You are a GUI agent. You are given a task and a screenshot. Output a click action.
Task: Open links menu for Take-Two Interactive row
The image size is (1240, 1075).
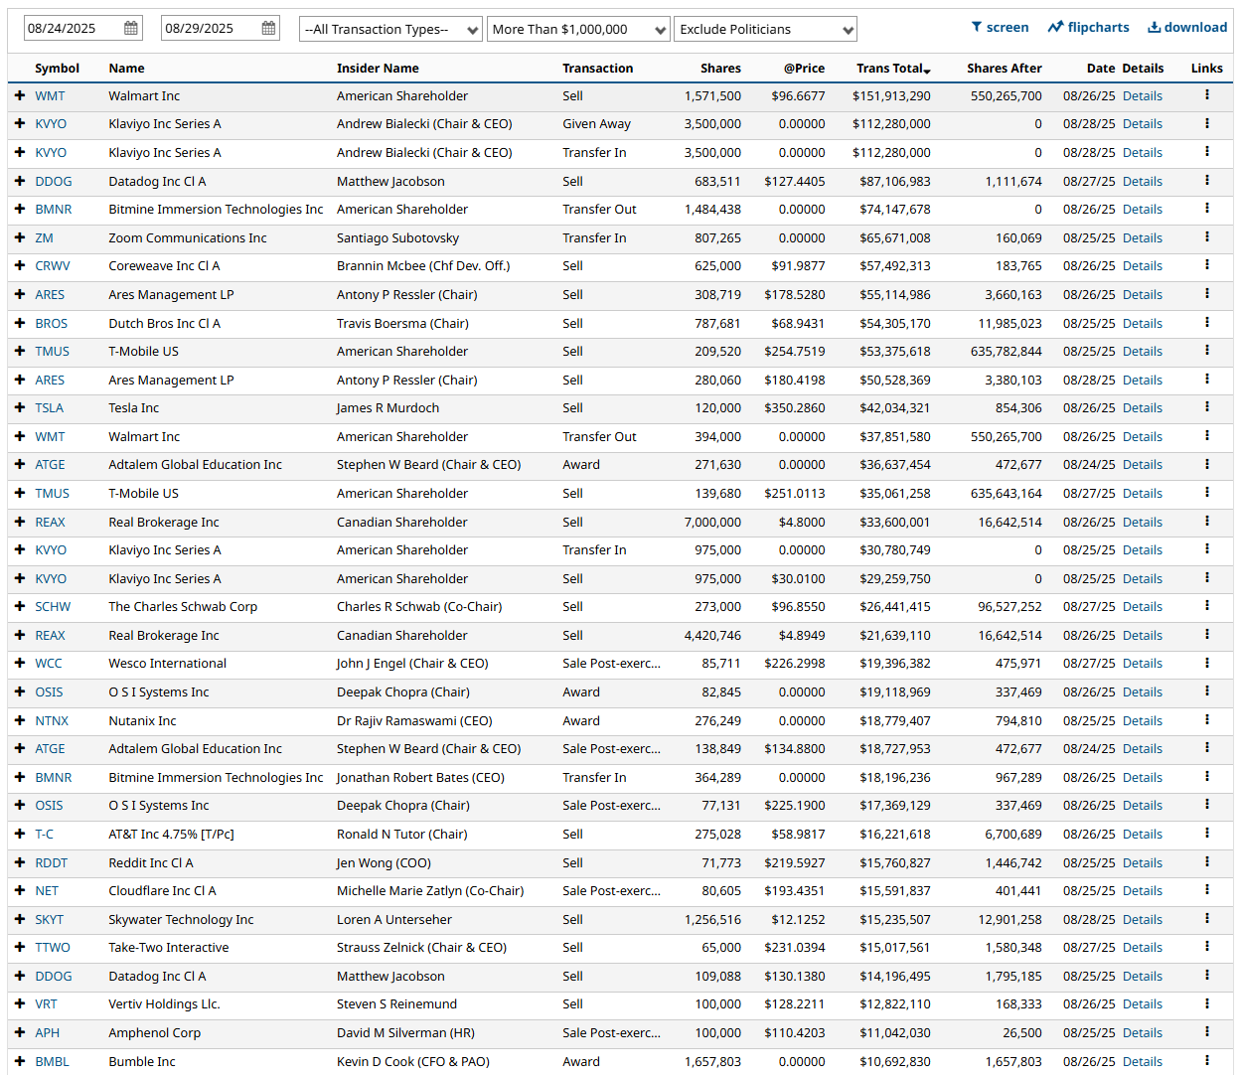click(1207, 947)
